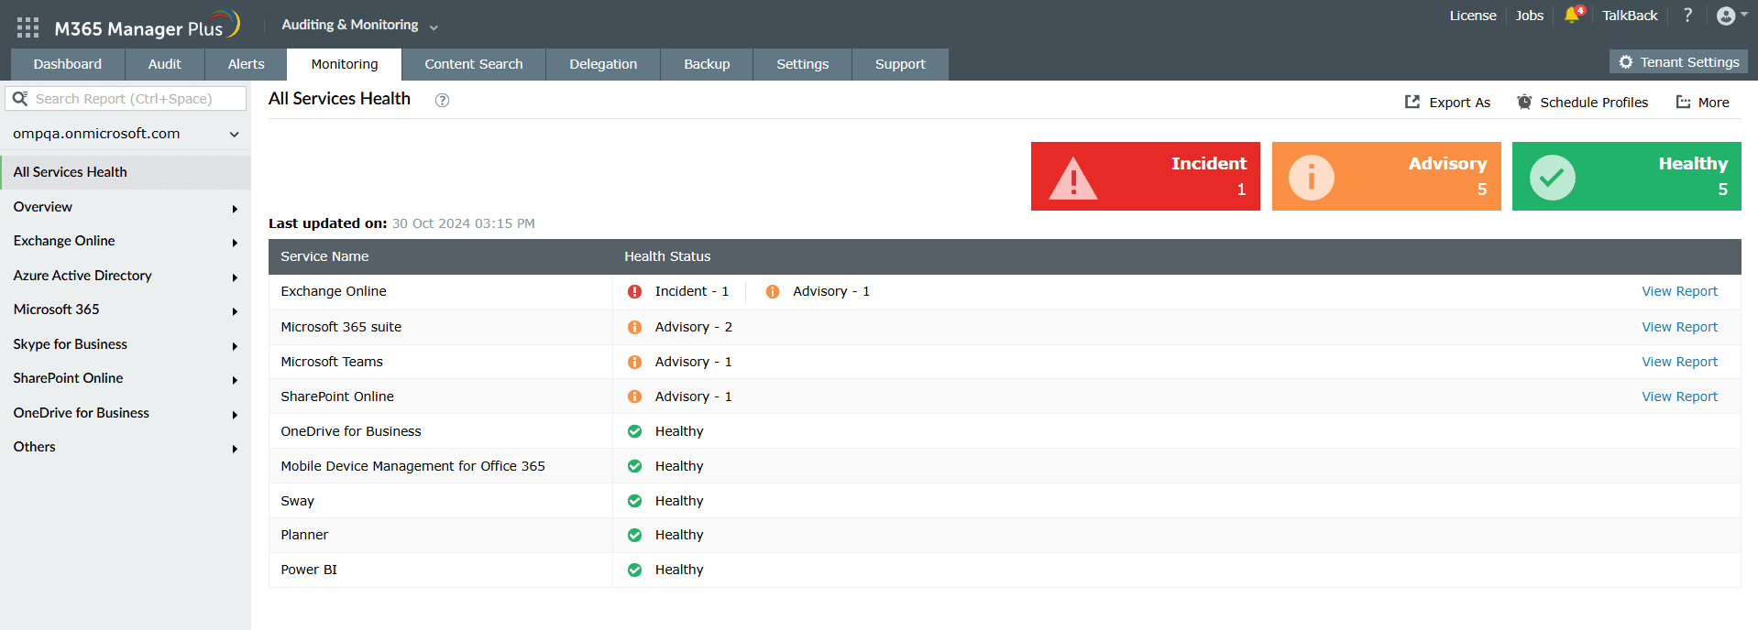Click the License link
Screen dimensions: 1758x630
coord(1473,16)
